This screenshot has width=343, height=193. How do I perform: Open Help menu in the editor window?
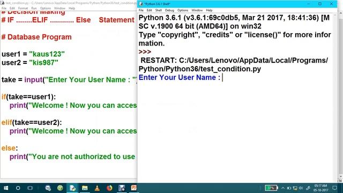tap(72, 9)
